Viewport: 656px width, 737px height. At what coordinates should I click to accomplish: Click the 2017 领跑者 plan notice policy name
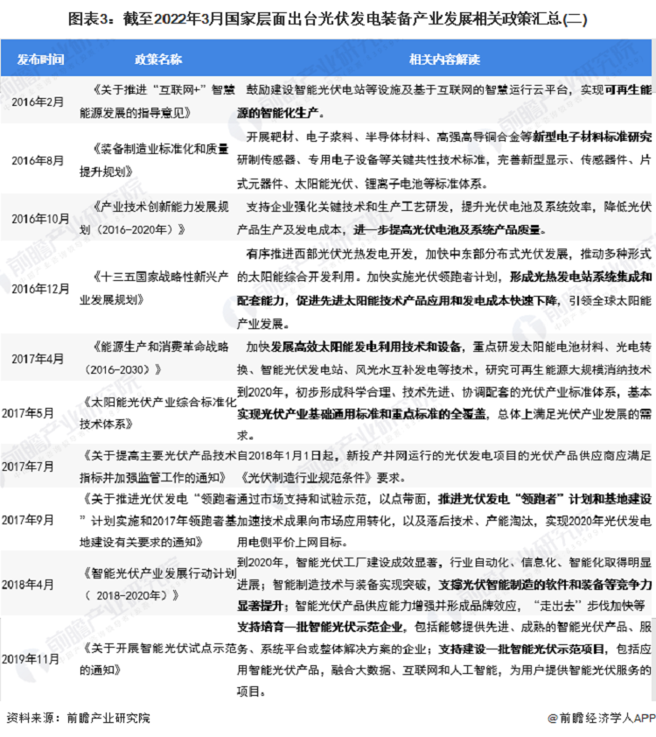(x=157, y=520)
